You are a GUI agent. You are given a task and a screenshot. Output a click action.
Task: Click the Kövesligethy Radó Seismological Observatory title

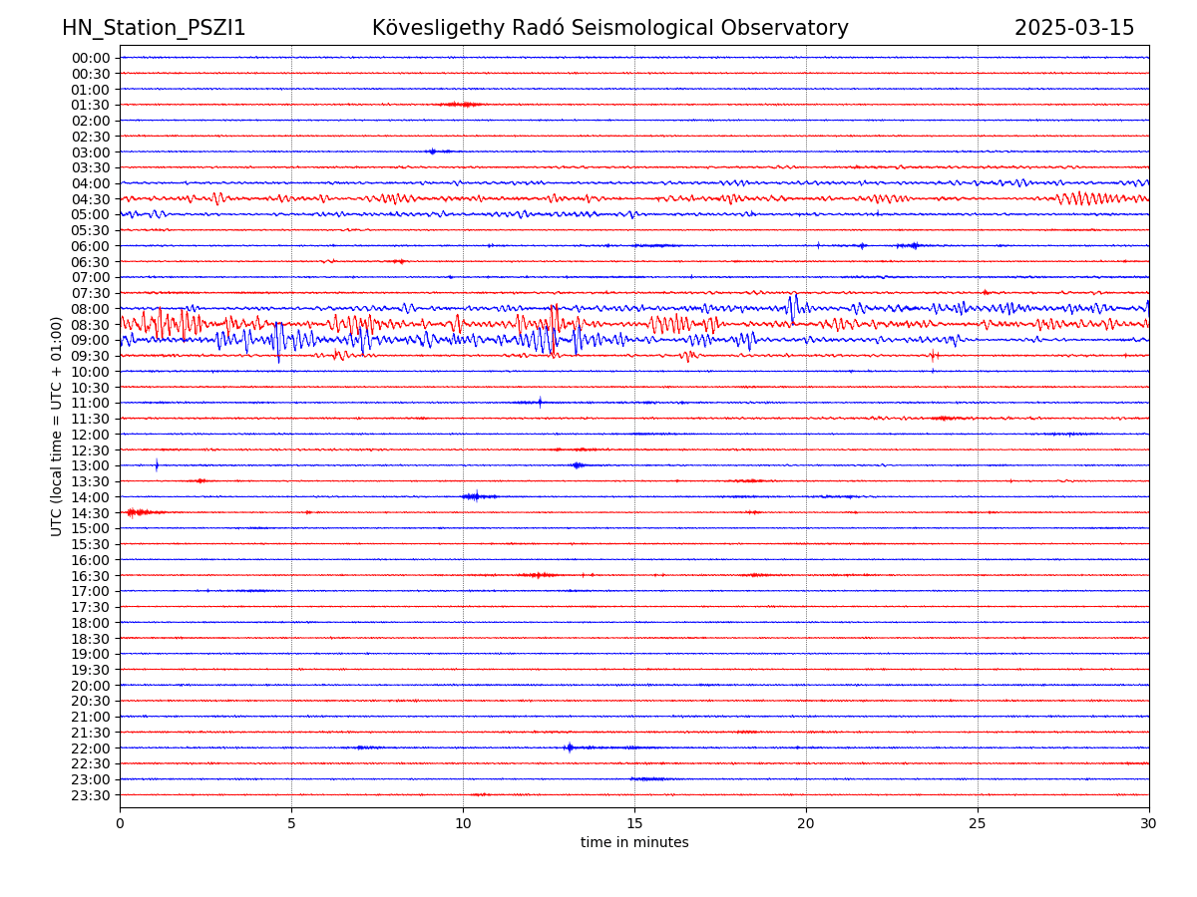pyautogui.click(x=609, y=28)
